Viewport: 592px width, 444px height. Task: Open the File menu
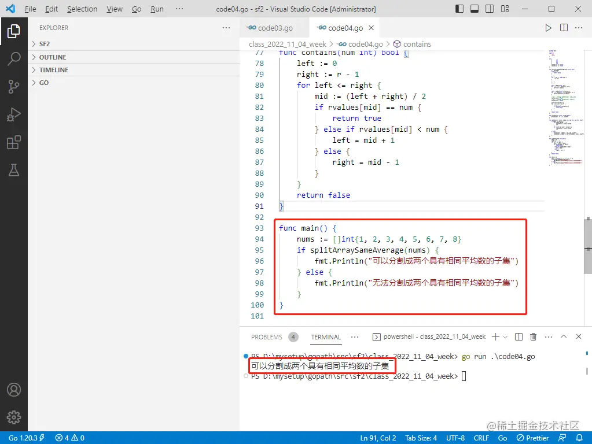pos(30,9)
